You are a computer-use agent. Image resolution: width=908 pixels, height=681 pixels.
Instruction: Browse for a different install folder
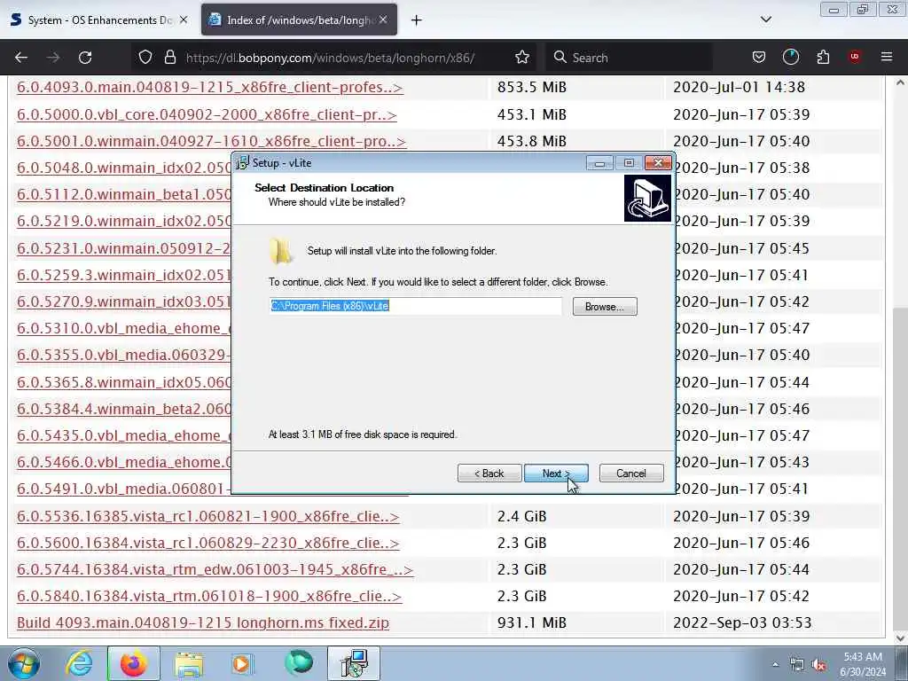coord(605,306)
